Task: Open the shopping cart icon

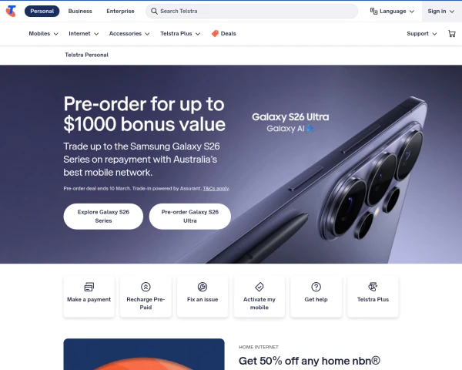Action: (x=452, y=34)
